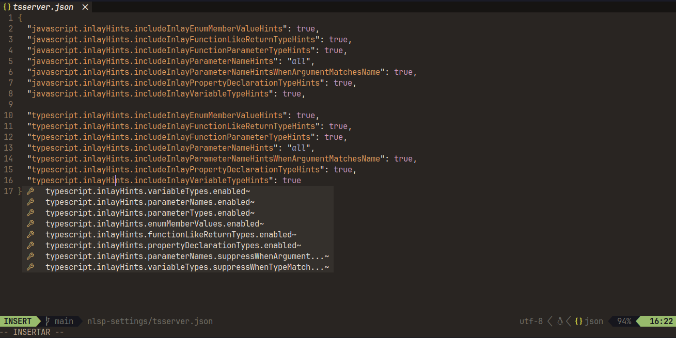Image resolution: width=676 pixels, height=338 pixels.
Task: Click wrench icon beside parameterTypes.enabled suggestion
Action: 30,213
